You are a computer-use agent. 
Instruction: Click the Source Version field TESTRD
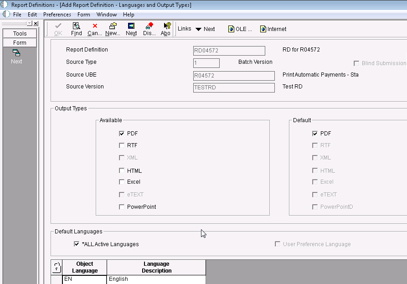click(234, 88)
